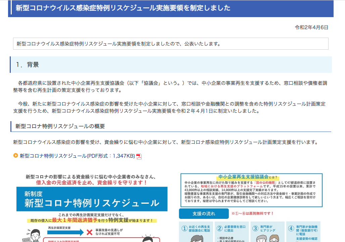Click step 4 専門家が金融機関に電話
This screenshot has width=345, height=242.
(x=303, y=232)
